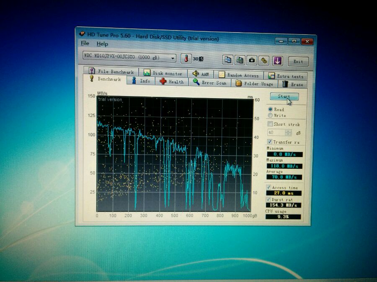Screen dimensions: 377x282
Task: Switch to the Disk monitor tab
Action: pos(163,73)
